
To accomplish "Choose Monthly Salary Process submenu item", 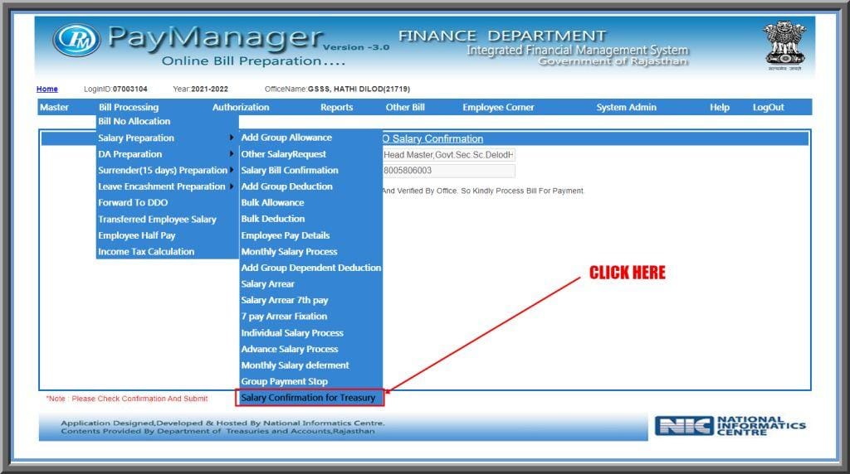I will [289, 252].
